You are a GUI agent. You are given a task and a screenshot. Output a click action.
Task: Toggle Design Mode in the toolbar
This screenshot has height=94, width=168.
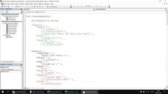pyautogui.click(x=34, y=7)
